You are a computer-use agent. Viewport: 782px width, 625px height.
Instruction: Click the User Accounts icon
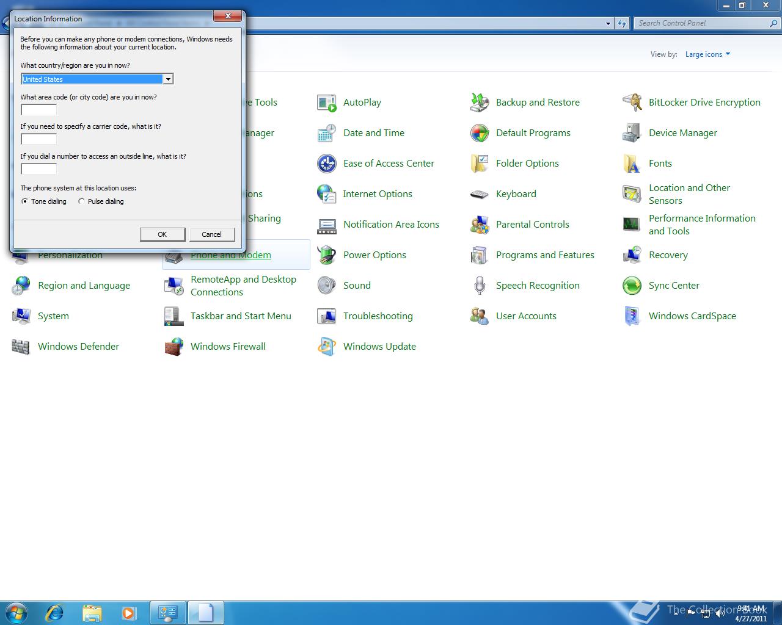pyautogui.click(x=480, y=316)
